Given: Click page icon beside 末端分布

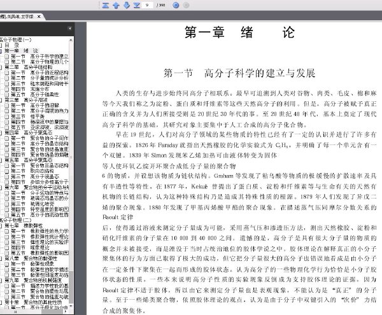Looking at the screenshot, I should [7, 89].
